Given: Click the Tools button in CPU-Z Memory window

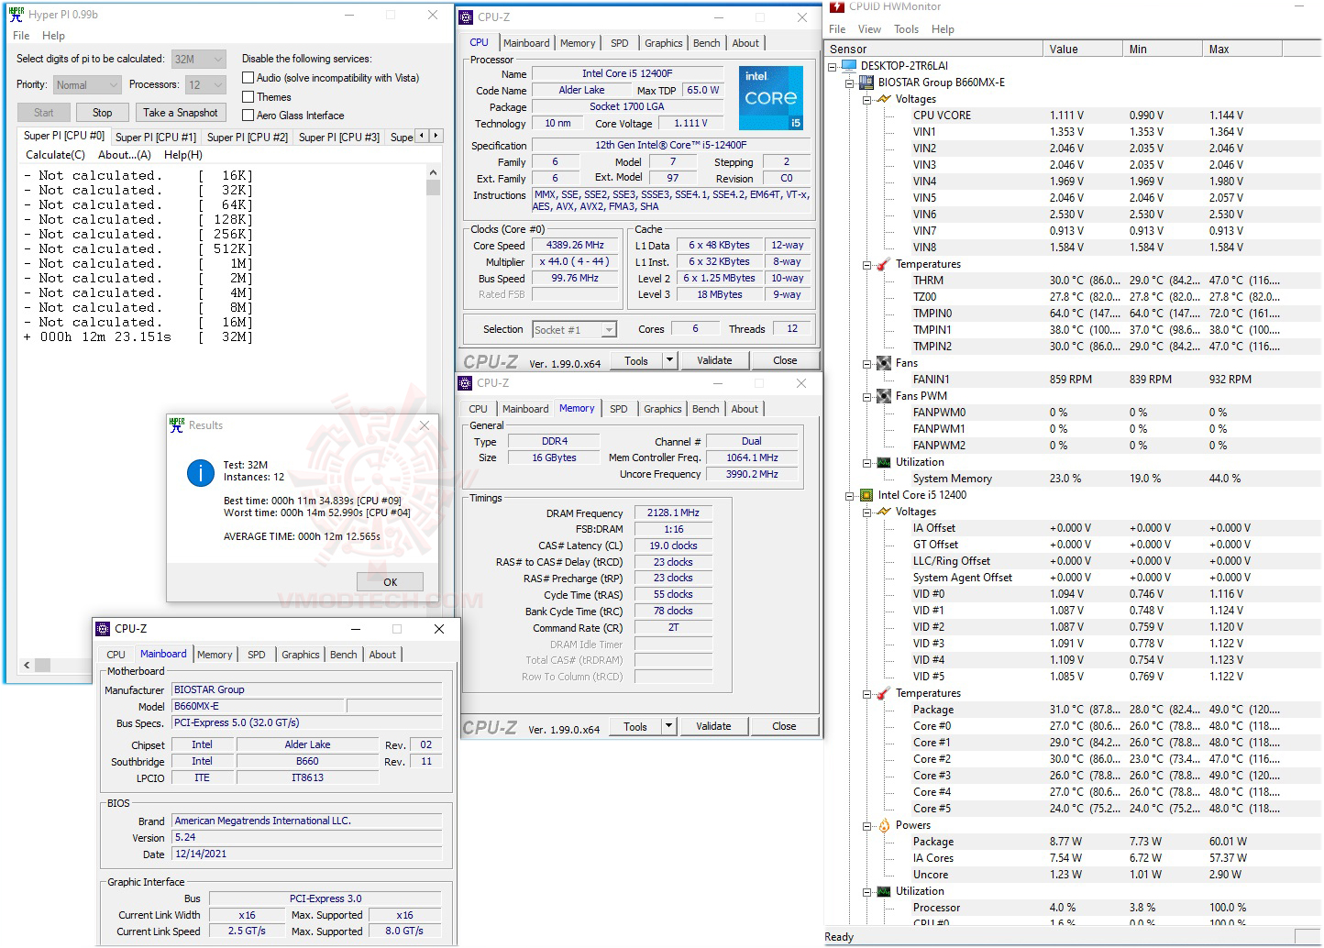Looking at the screenshot, I should [635, 726].
